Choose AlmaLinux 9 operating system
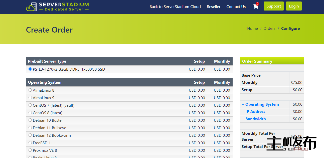Image resolution: width=324 pixels, height=158 pixels. click(30, 98)
